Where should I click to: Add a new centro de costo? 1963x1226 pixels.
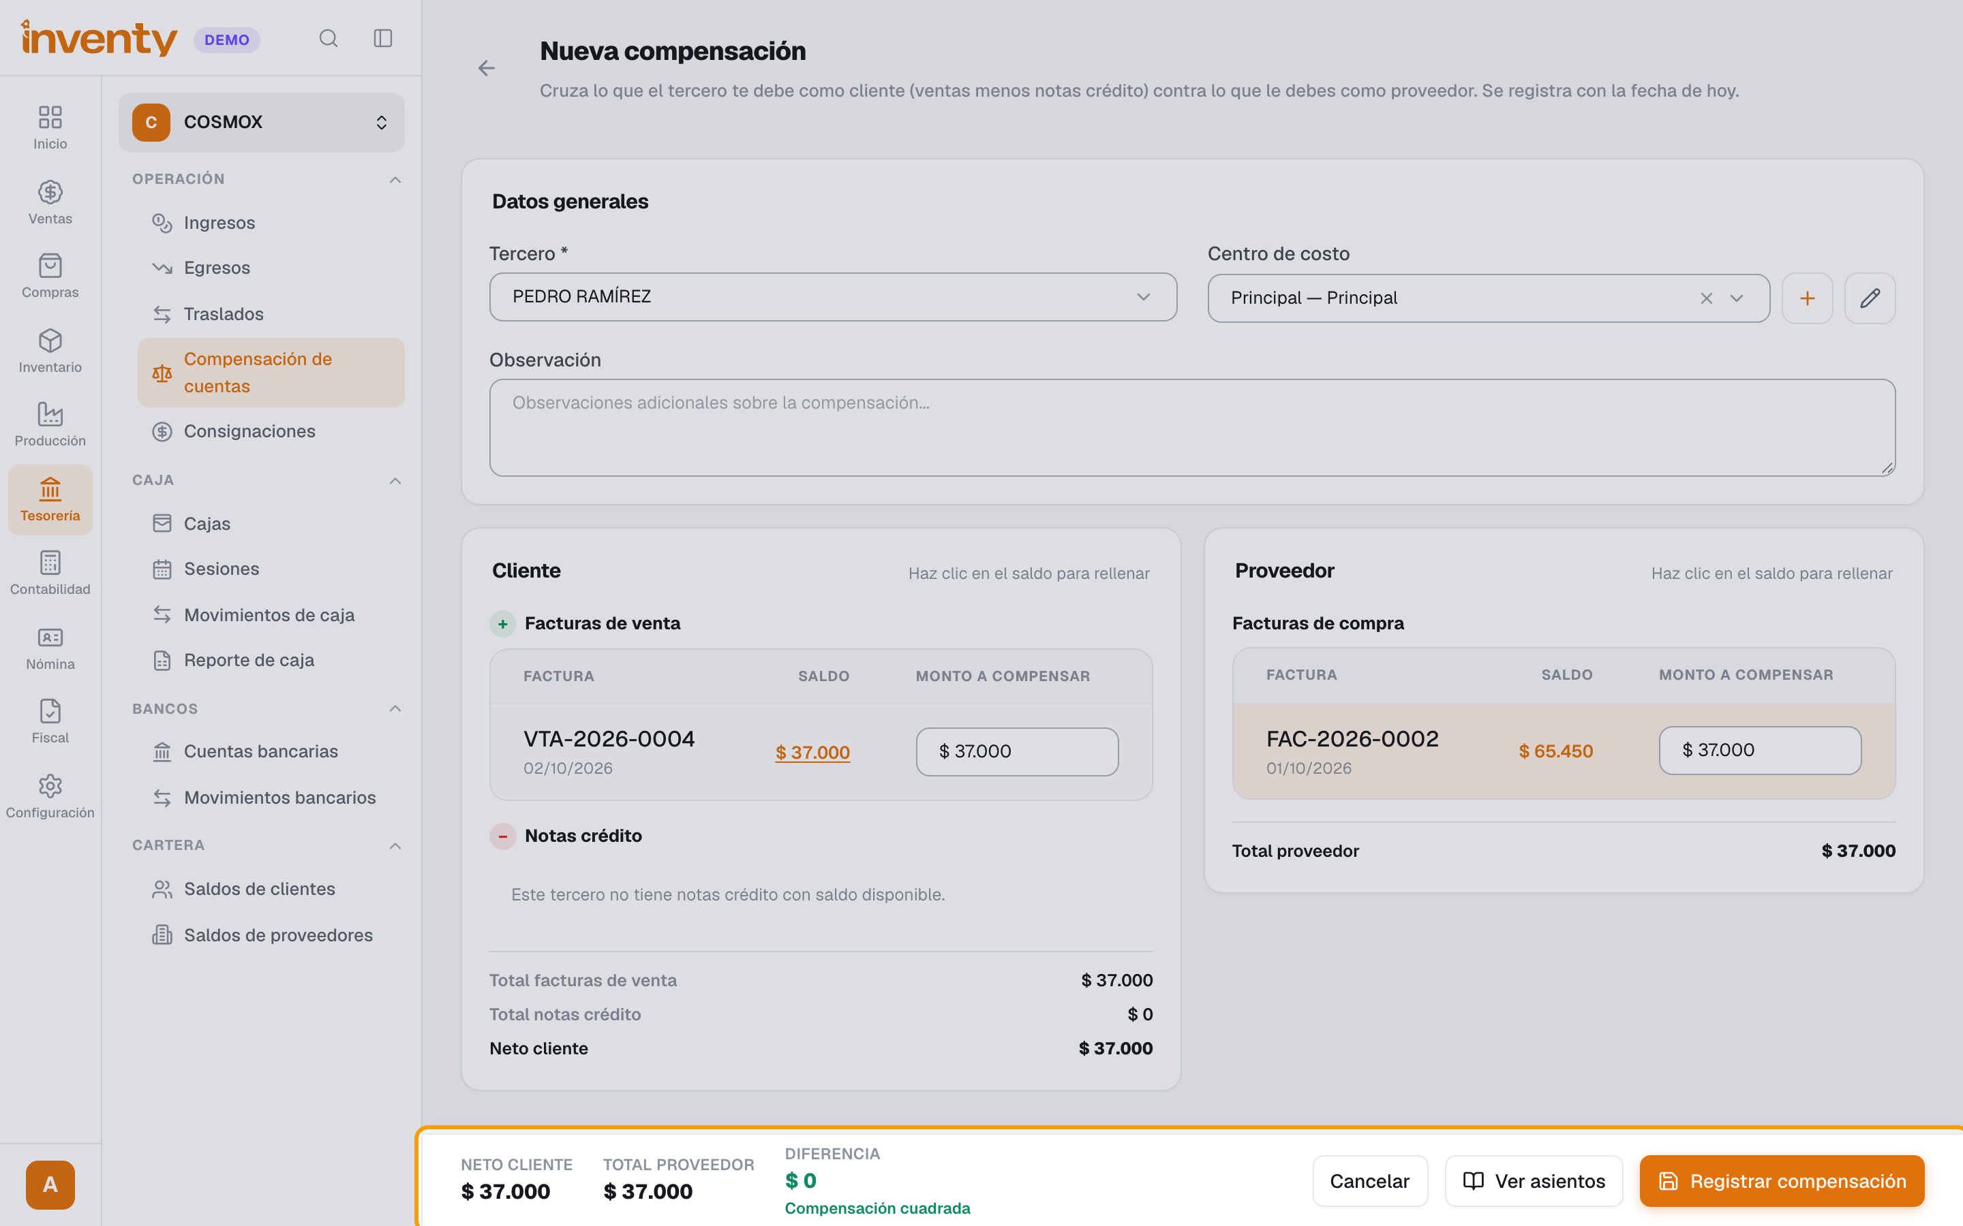tap(1808, 298)
